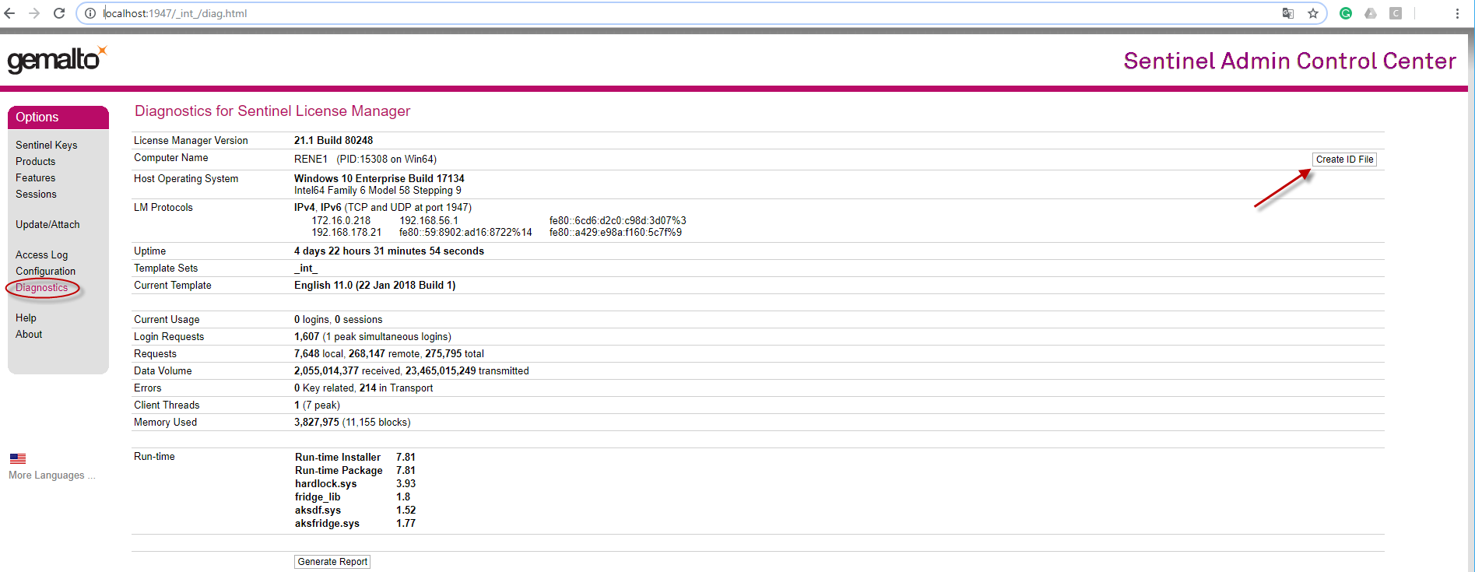1475x572 pixels.
Task: Click the Create ID File button
Action: (x=1344, y=160)
